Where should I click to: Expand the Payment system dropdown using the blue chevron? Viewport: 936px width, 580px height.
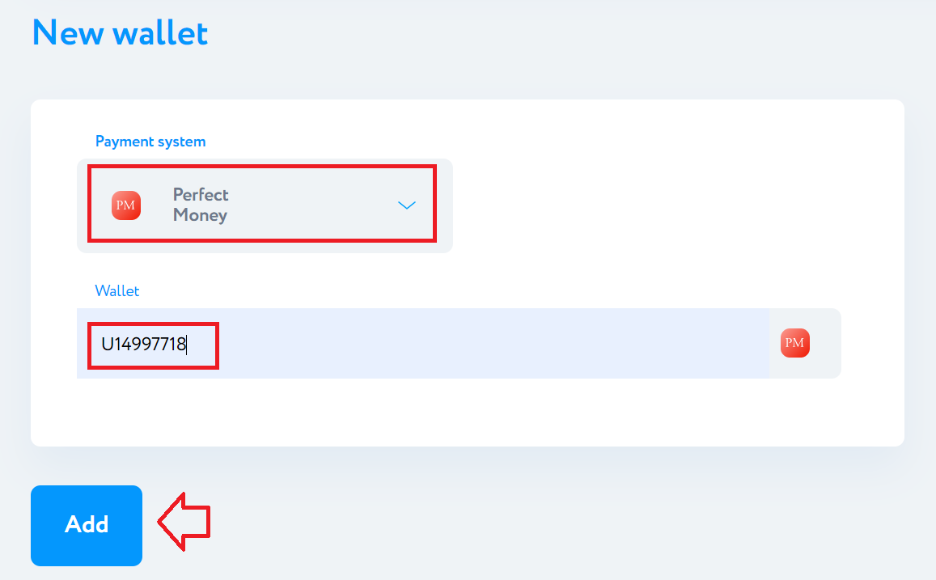pos(406,205)
